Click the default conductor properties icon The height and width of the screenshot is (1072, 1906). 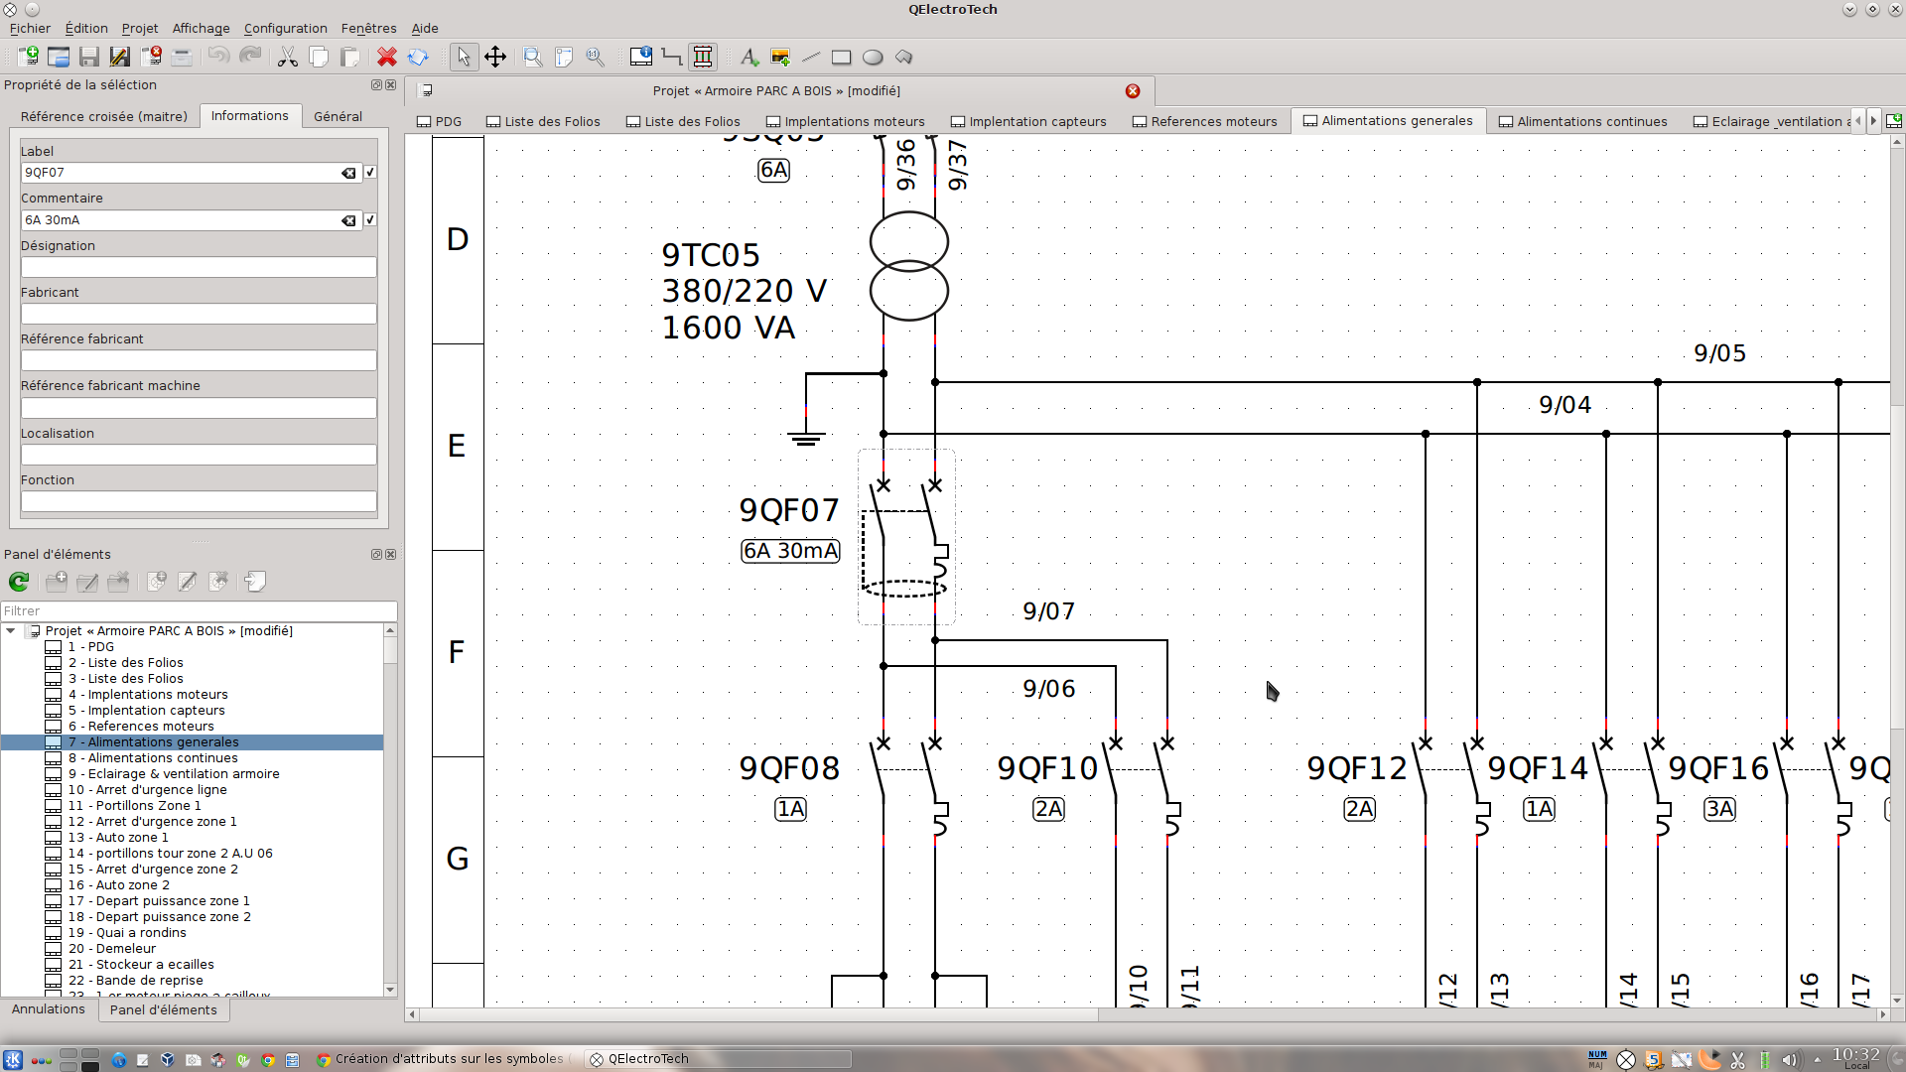tap(672, 57)
